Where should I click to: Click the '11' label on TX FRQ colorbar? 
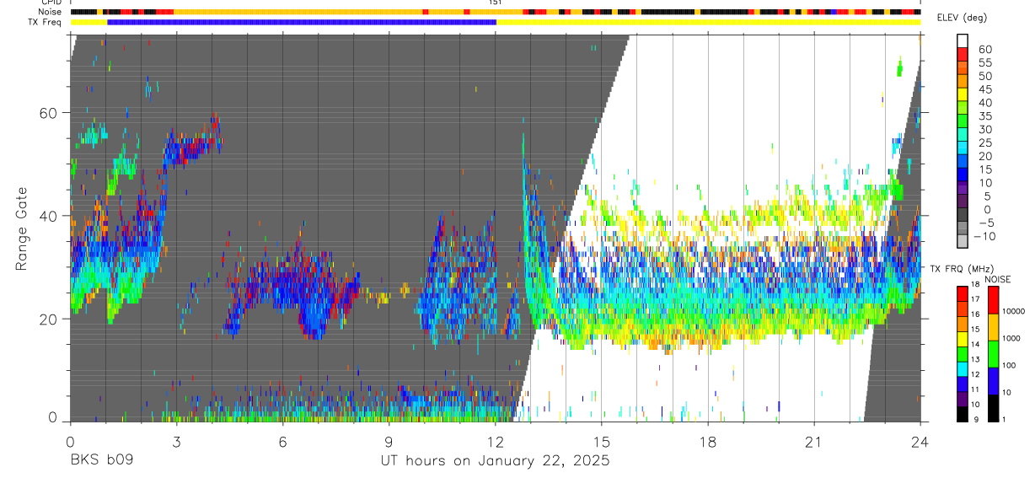[x=975, y=389]
